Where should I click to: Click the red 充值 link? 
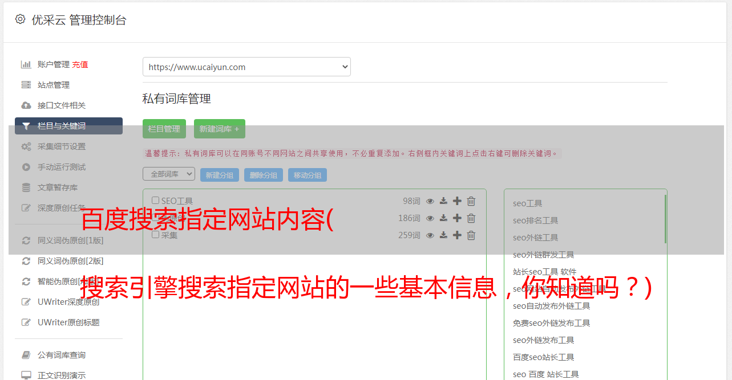(x=80, y=64)
